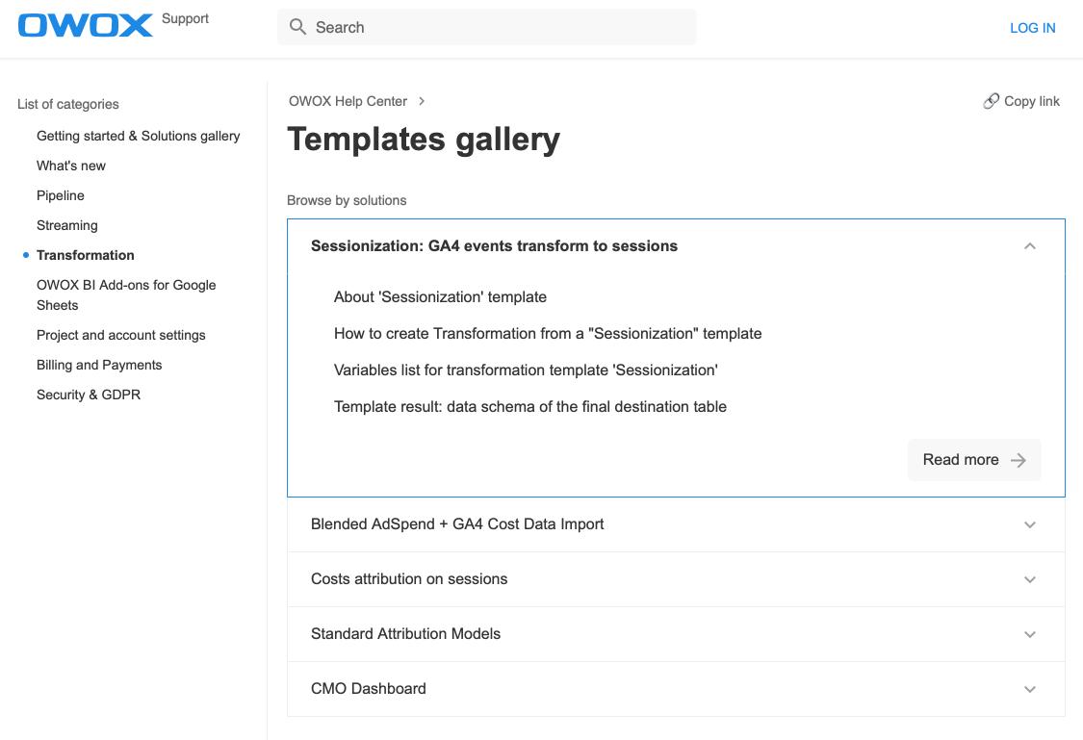Collapse the Sessionization section chevron
Viewport: 1083px width, 740px height.
pos(1030,246)
